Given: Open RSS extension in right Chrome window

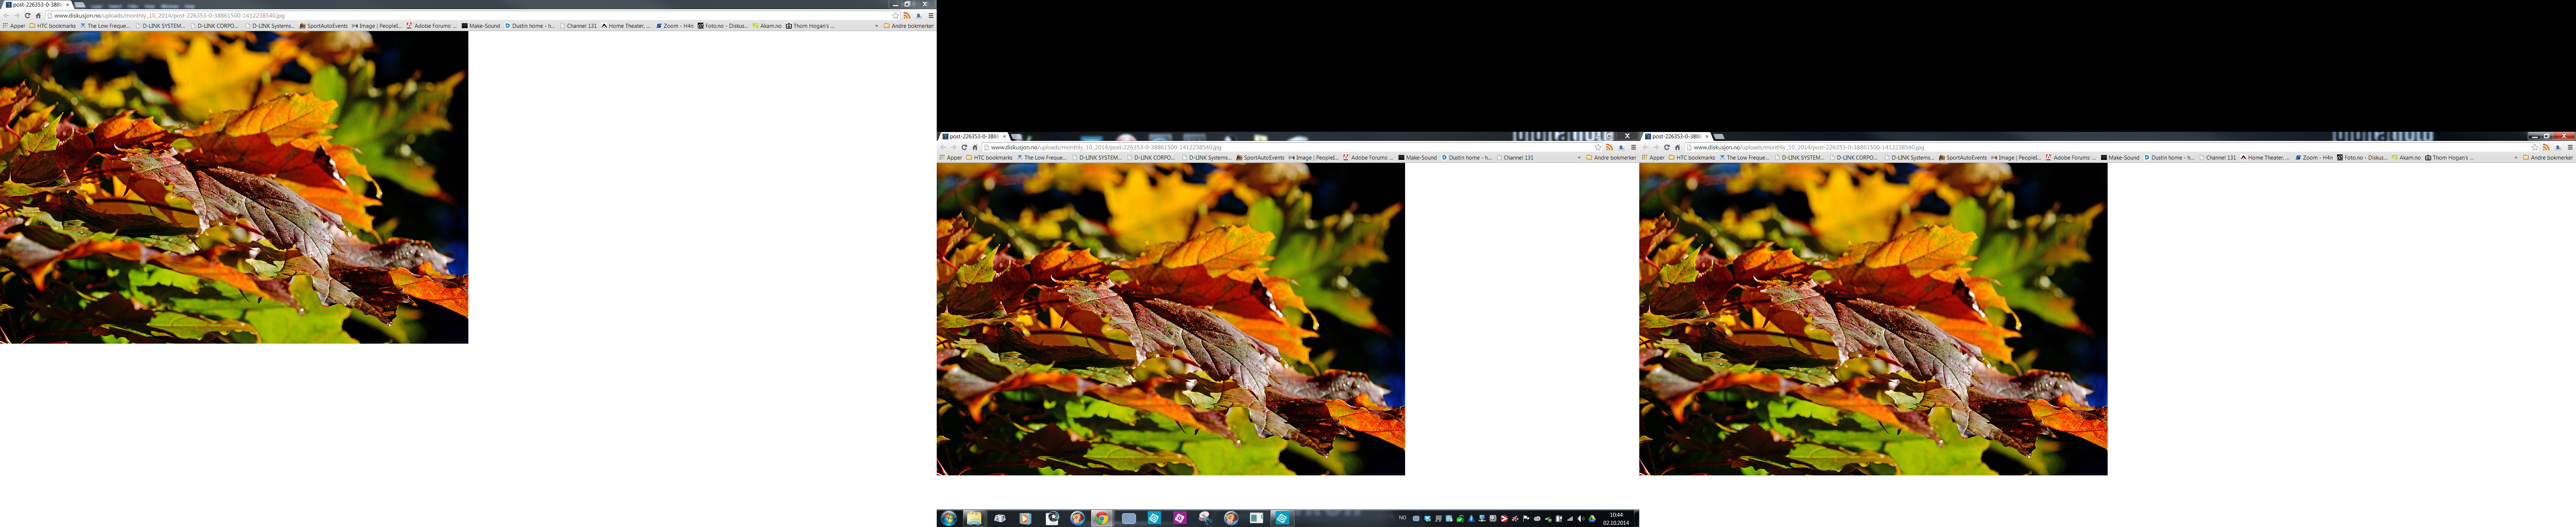Looking at the screenshot, I should coord(2546,147).
